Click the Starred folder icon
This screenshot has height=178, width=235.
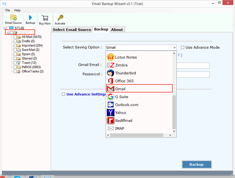pos(19,59)
